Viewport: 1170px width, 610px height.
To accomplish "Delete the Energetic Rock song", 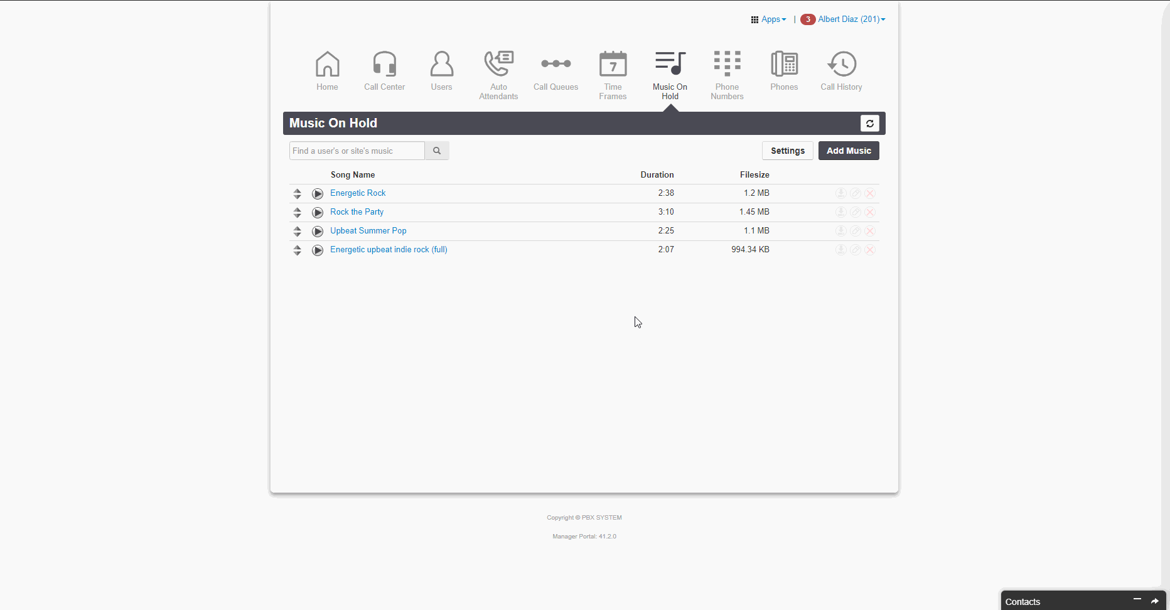I will coord(870,193).
